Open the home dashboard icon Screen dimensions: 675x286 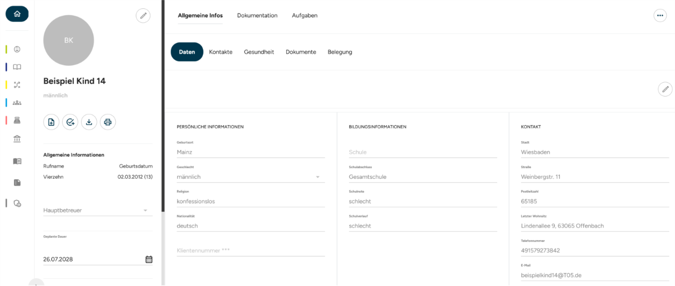17,13
